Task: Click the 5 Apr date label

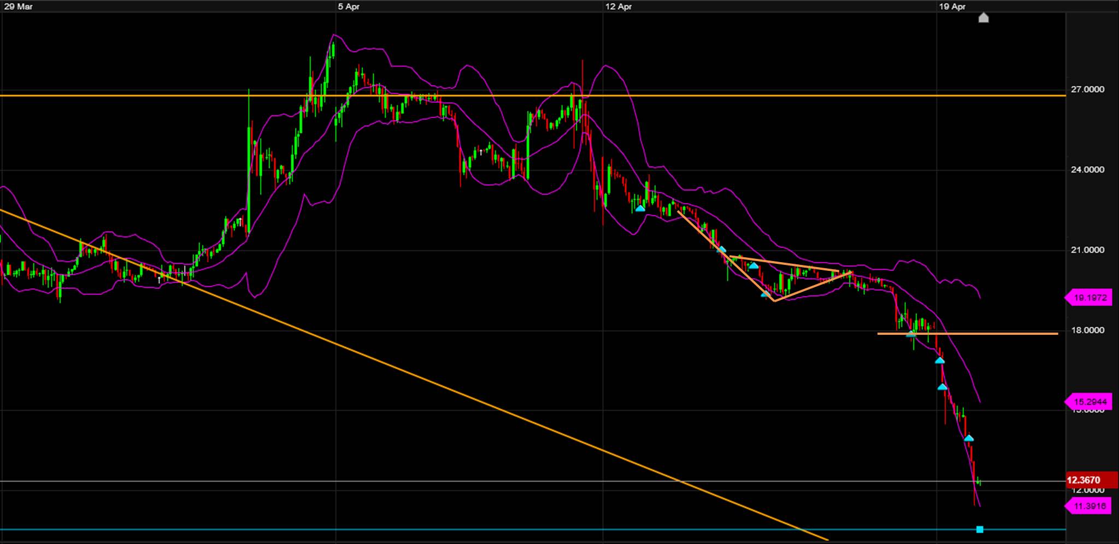Action: coord(349,7)
